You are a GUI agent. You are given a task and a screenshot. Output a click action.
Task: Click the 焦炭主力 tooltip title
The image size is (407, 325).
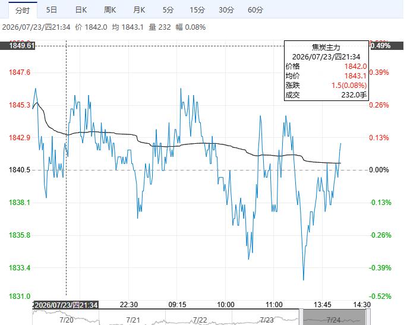coord(326,48)
